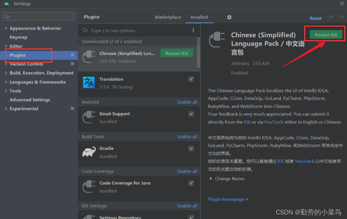
Task: Switch to the Marketplace tab
Action: (168, 17)
